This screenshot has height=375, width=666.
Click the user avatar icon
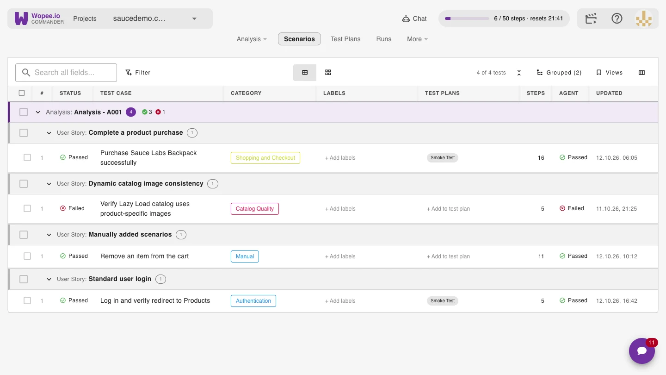[x=644, y=19]
